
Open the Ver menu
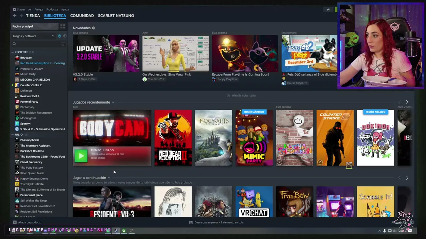pyautogui.click(x=30, y=10)
